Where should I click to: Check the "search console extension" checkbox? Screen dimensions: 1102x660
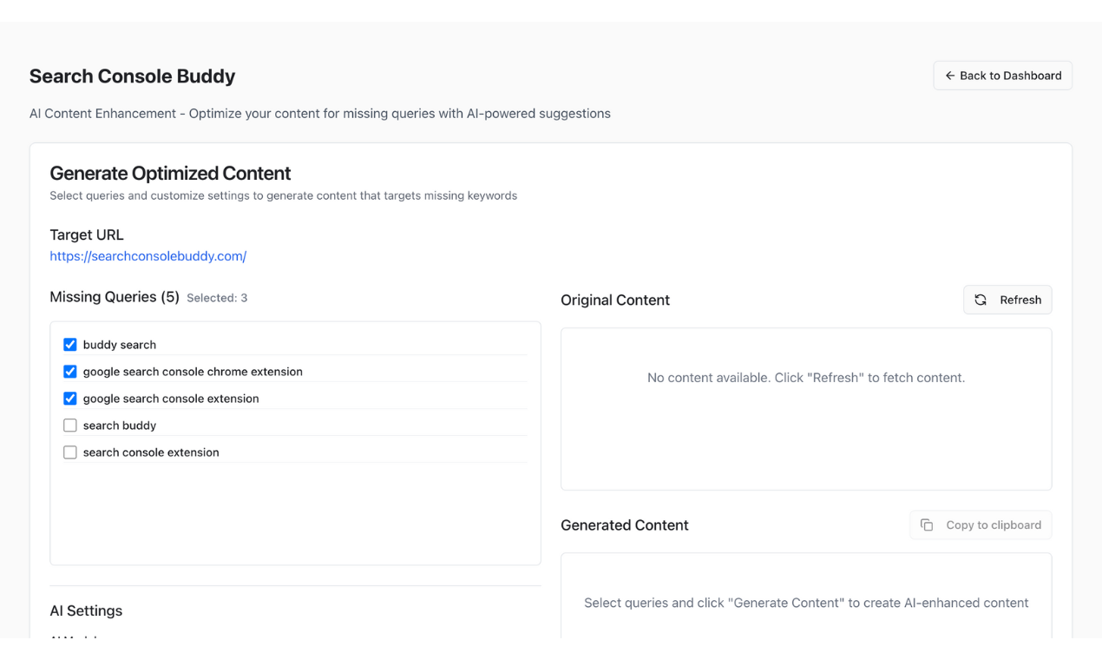(70, 452)
